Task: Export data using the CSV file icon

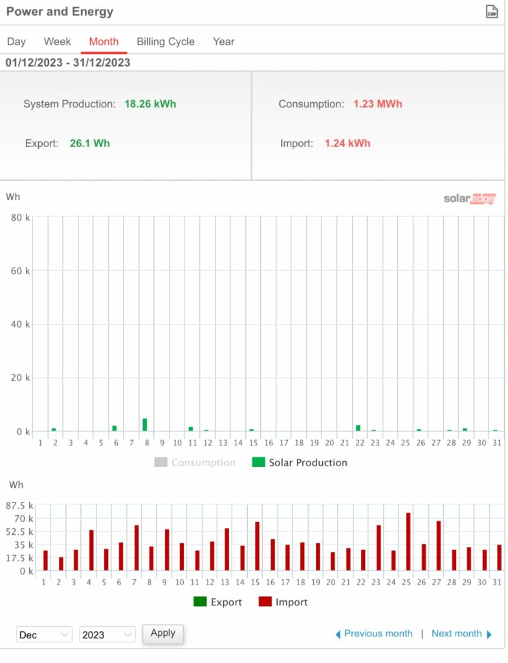Action: [x=492, y=12]
